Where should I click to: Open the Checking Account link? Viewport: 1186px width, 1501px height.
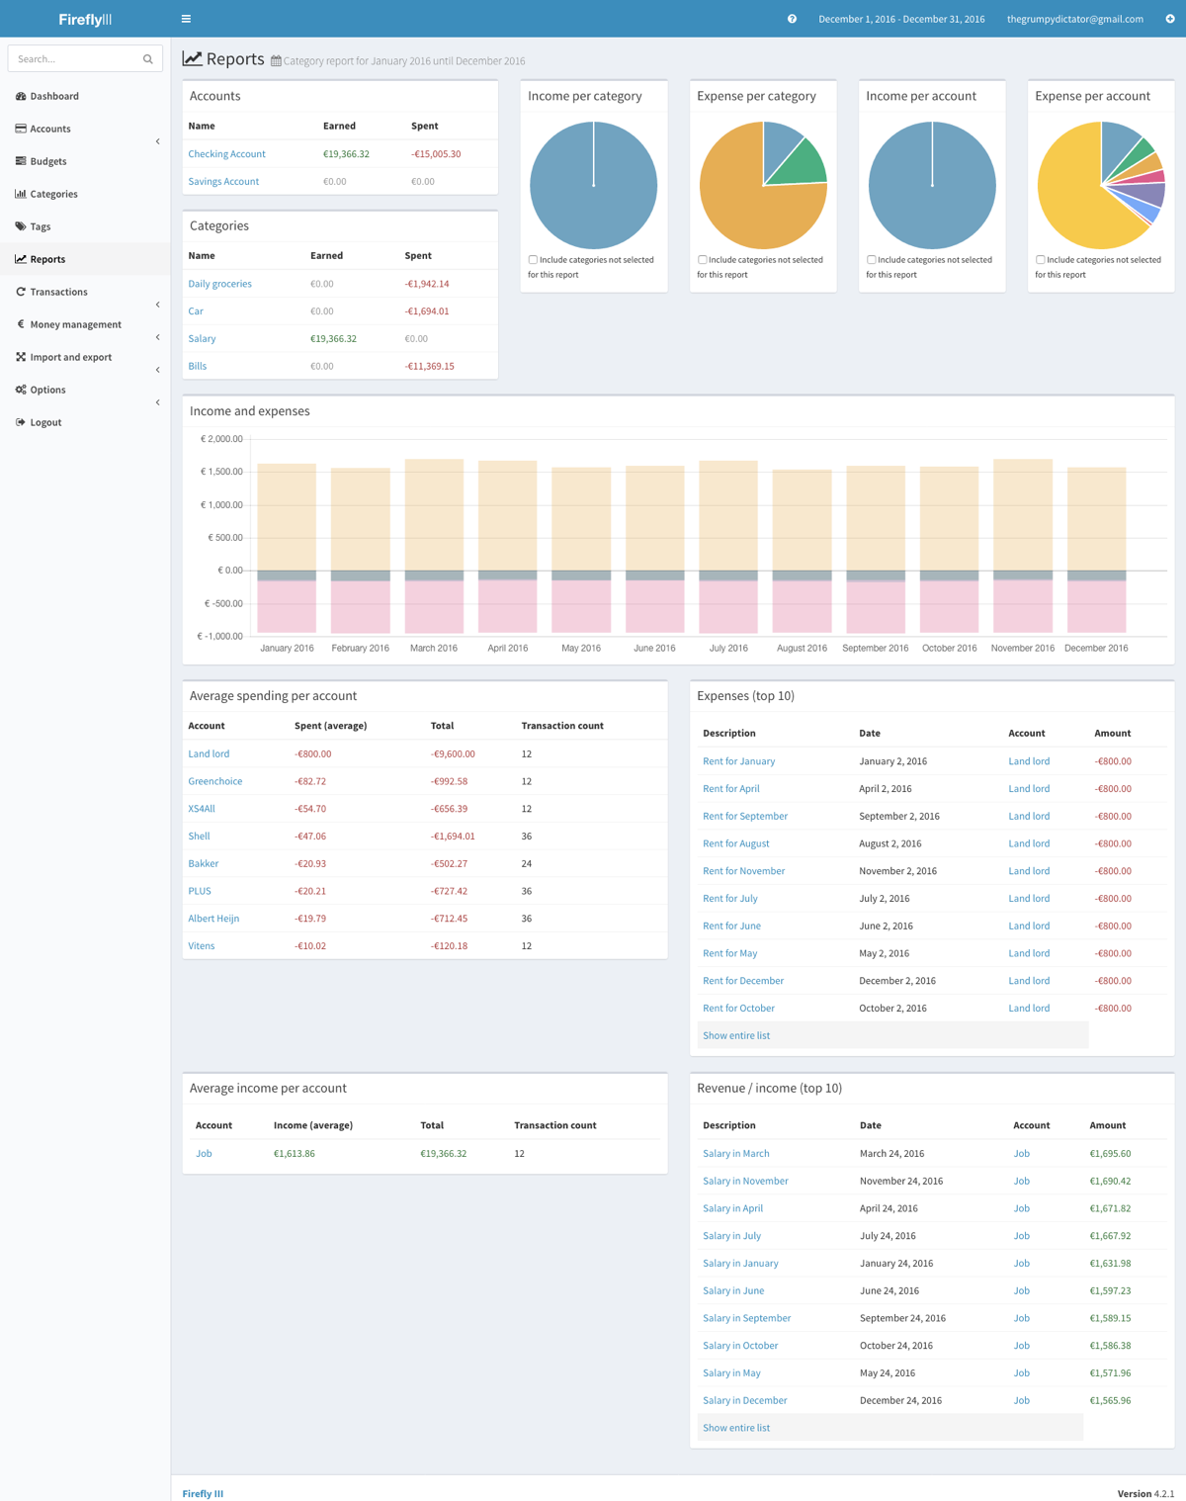226,154
